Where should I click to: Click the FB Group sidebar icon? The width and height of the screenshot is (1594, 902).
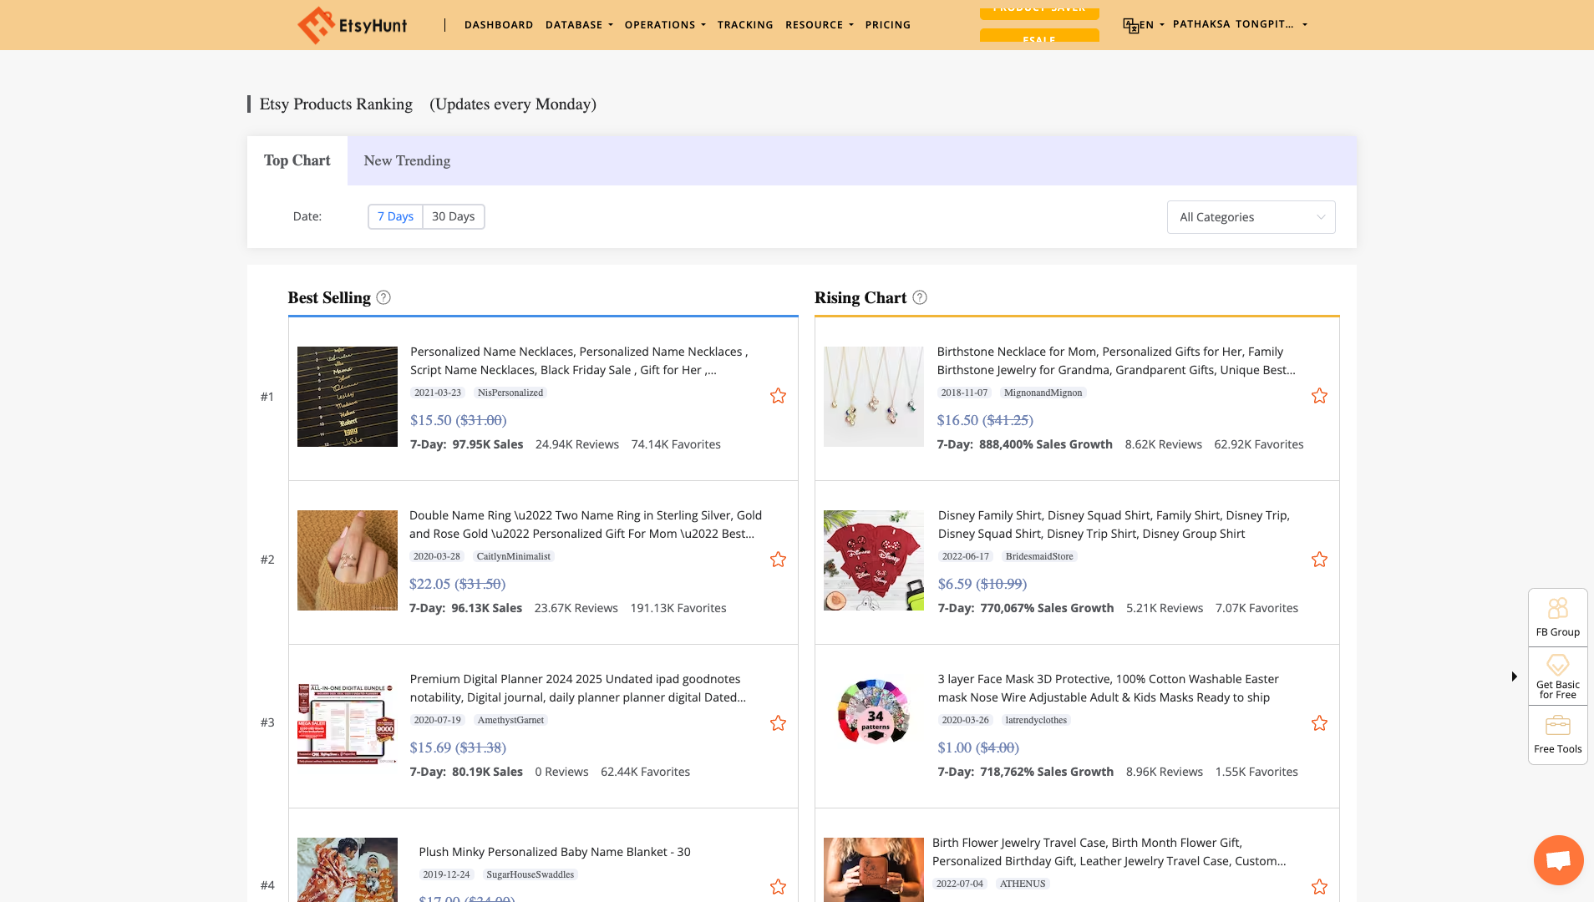tap(1557, 611)
